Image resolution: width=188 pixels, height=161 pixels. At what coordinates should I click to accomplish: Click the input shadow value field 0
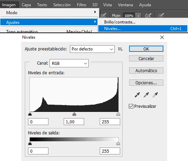click(38, 122)
